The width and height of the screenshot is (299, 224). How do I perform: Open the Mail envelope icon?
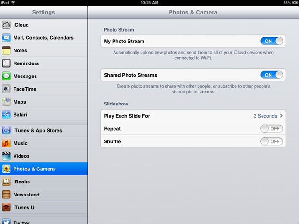pyautogui.click(x=6, y=37)
